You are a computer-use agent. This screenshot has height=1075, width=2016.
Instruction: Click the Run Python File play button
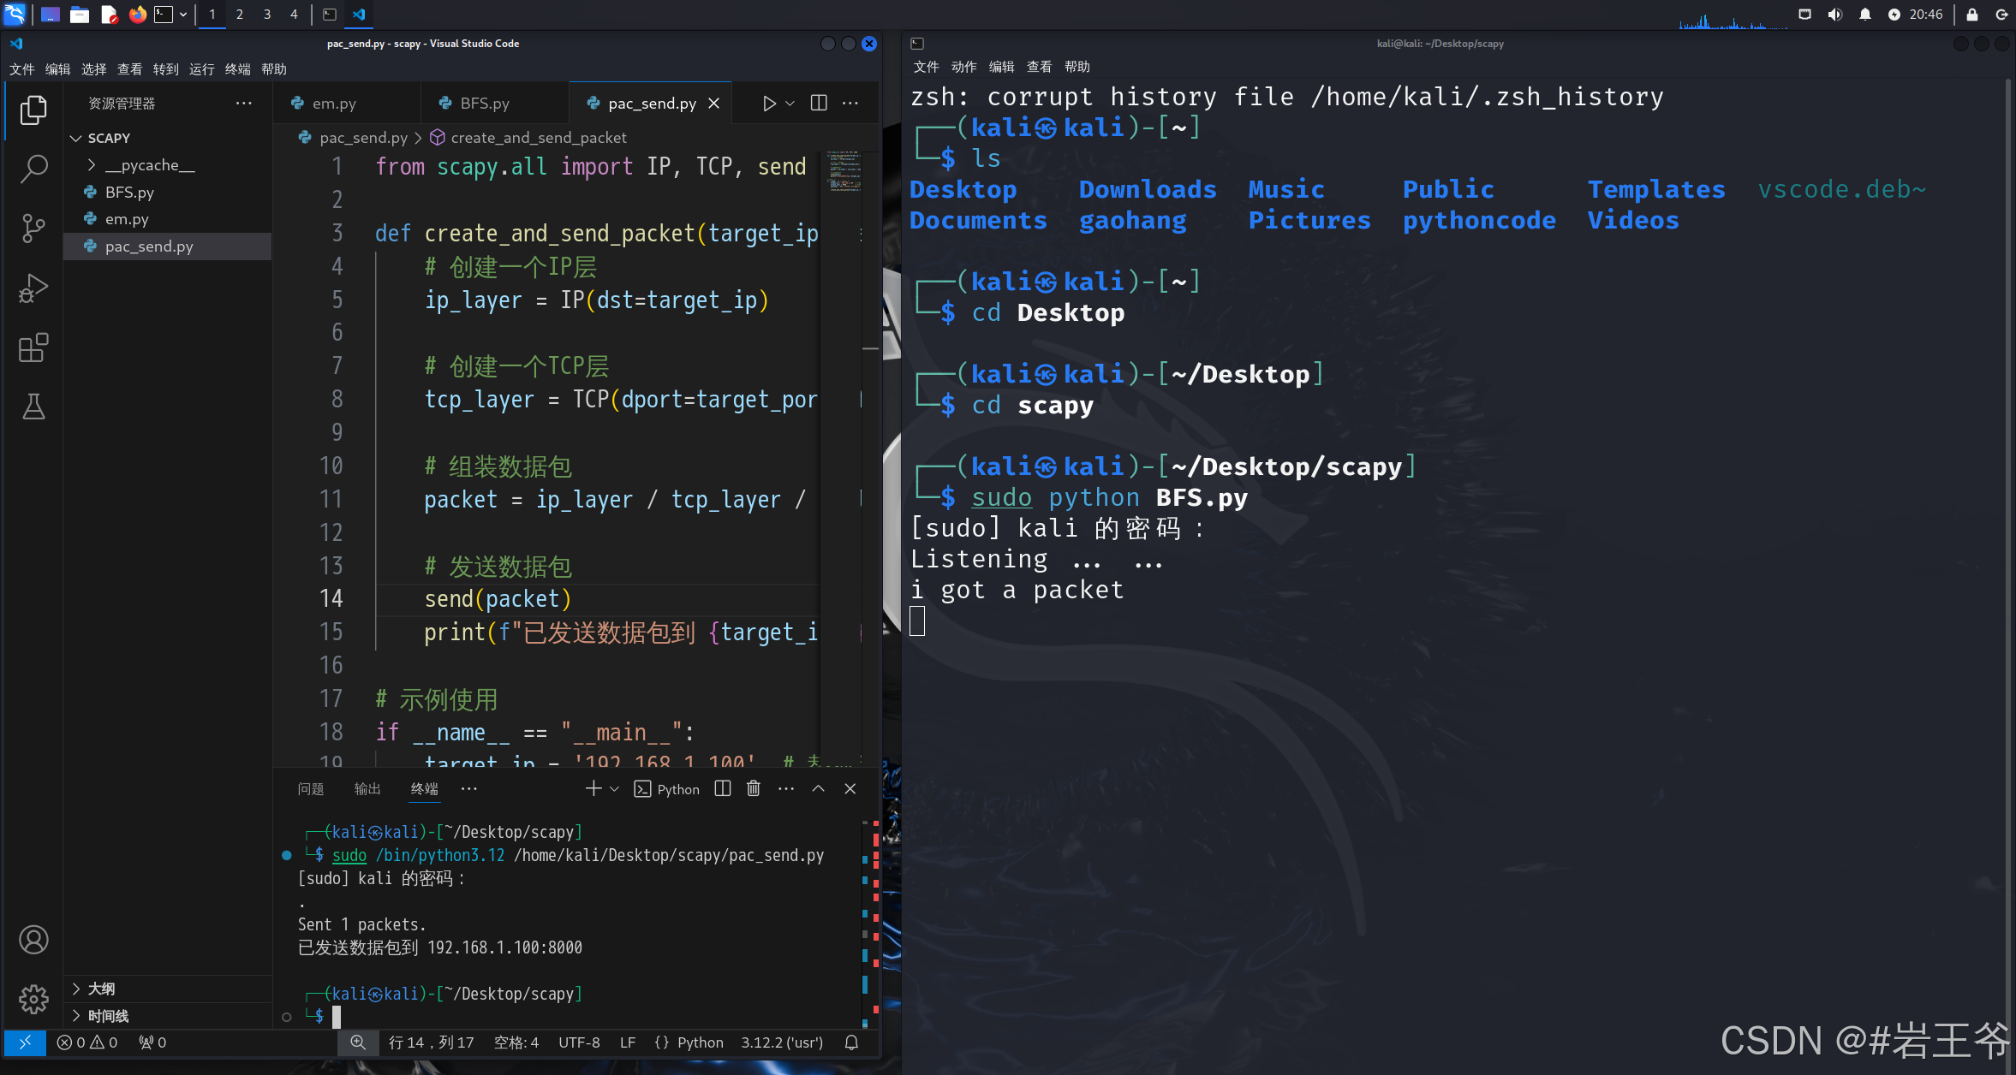coord(769,104)
